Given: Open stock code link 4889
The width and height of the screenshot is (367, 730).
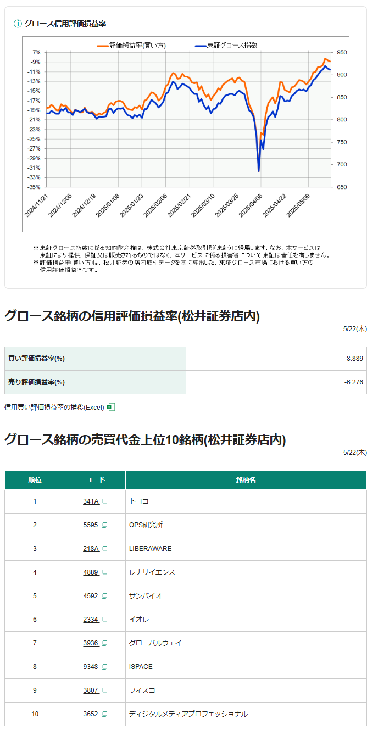Looking at the screenshot, I should coord(91,572).
